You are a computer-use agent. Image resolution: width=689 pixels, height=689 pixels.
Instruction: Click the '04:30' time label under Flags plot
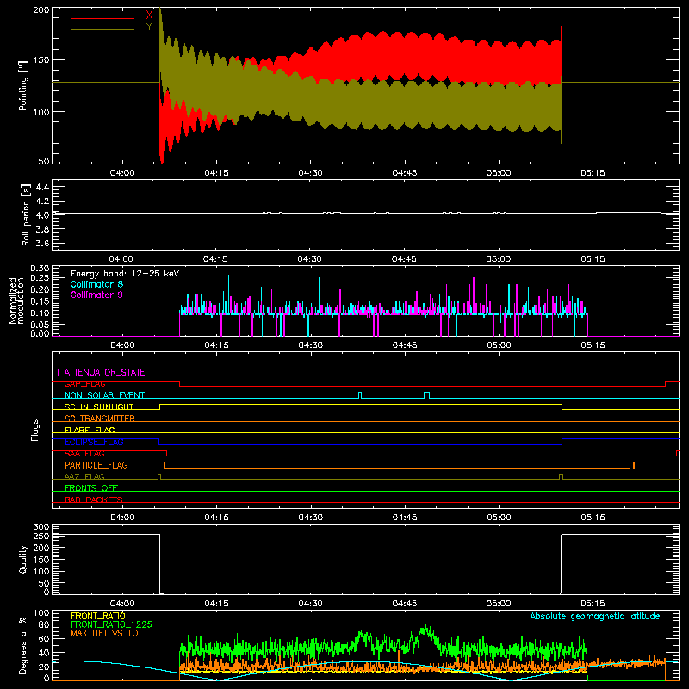click(310, 518)
